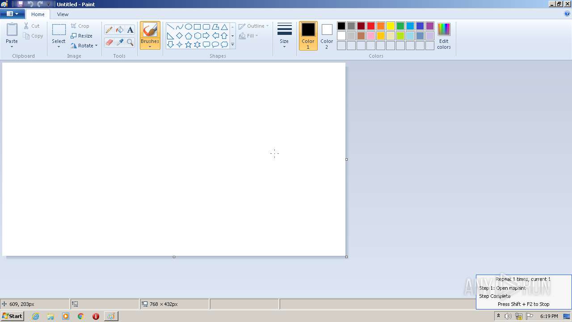Click the Crop button
572x322 pixels.
(80, 26)
